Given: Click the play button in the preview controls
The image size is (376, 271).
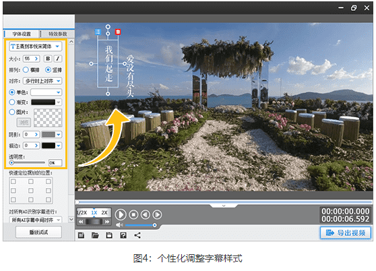Looking at the screenshot, I should [x=121, y=214].
